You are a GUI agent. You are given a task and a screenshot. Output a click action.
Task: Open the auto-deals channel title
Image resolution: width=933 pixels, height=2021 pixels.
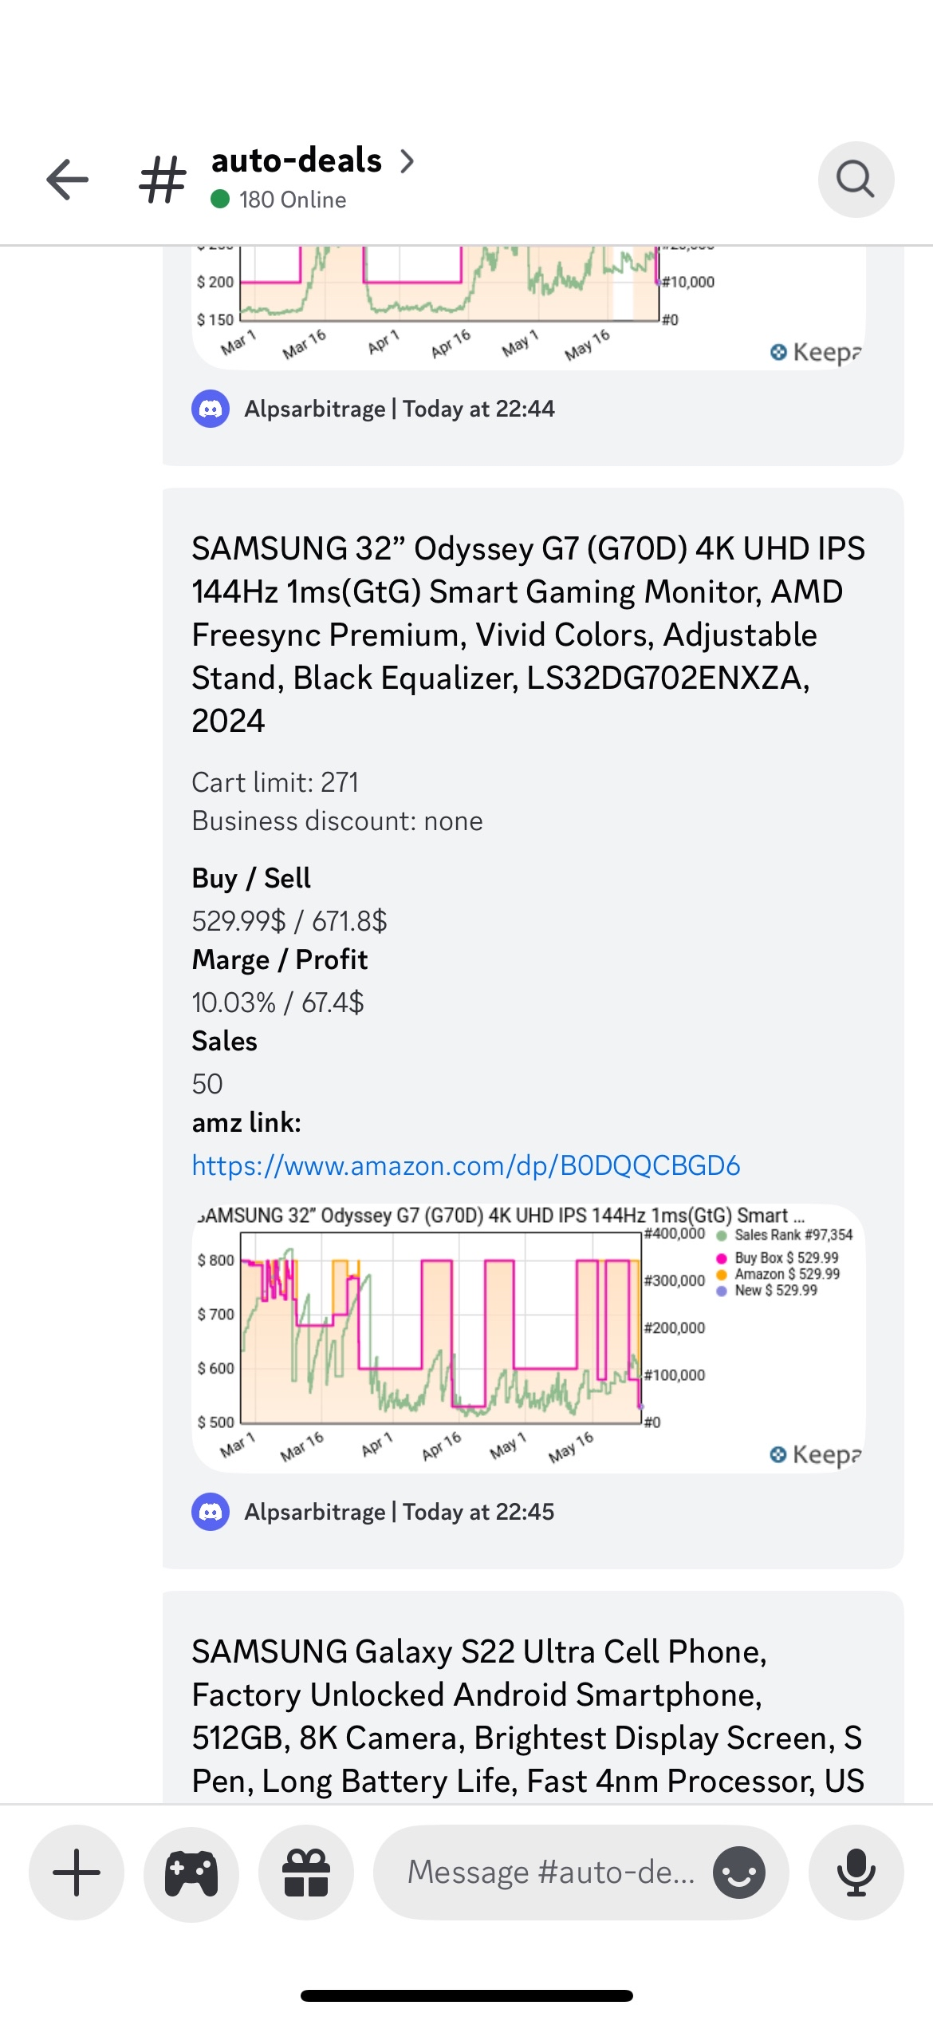click(x=296, y=160)
